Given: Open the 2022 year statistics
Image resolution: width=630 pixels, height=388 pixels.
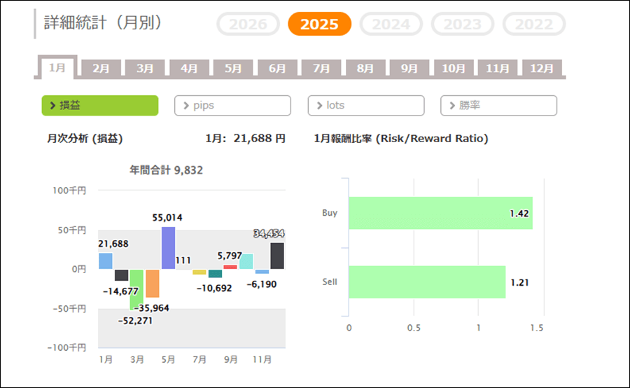Looking at the screenshot, I should click(534, 25).
